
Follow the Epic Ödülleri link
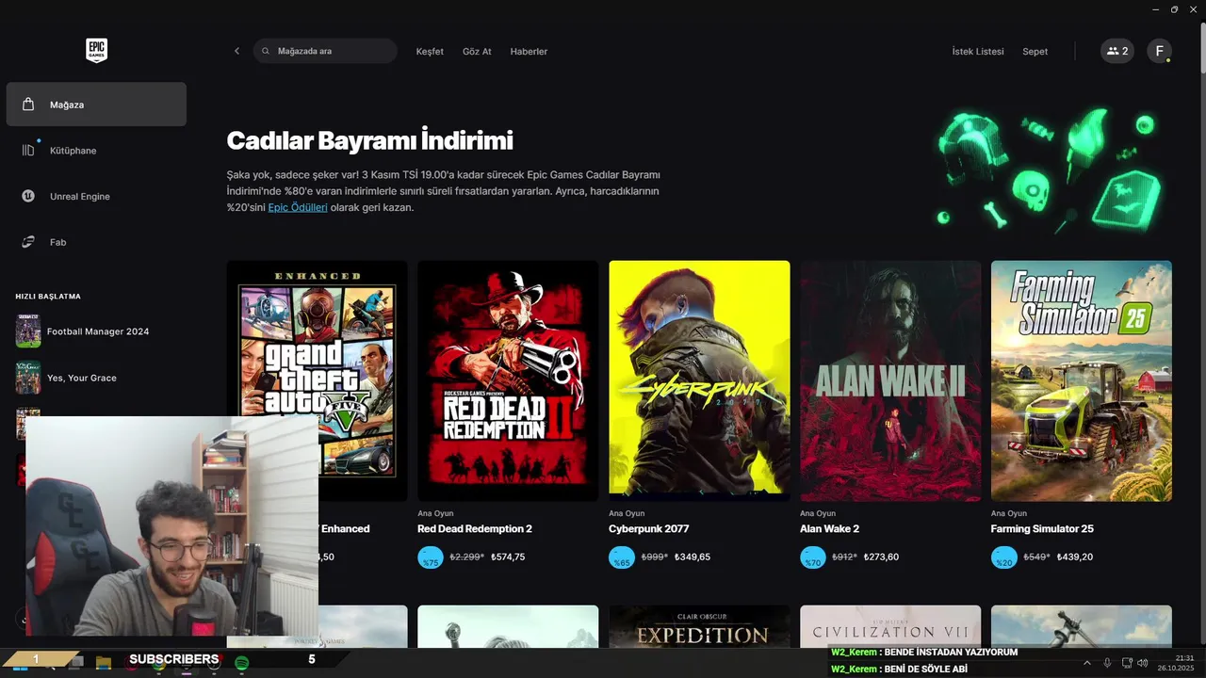click(298, 207)
